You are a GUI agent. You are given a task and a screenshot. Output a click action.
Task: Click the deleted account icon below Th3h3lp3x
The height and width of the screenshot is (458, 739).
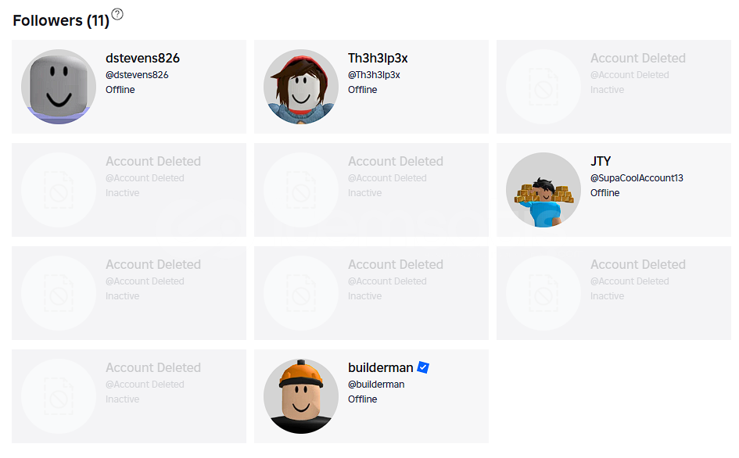click(301, 190)
